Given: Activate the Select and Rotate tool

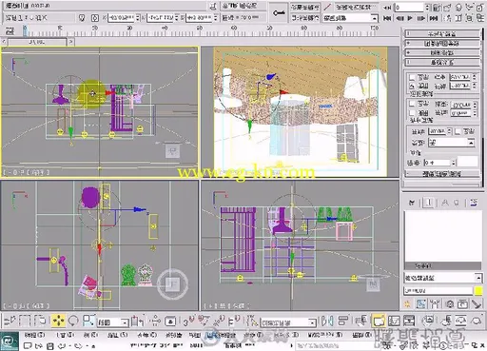Looking at the screenshot, I should 73,321.
